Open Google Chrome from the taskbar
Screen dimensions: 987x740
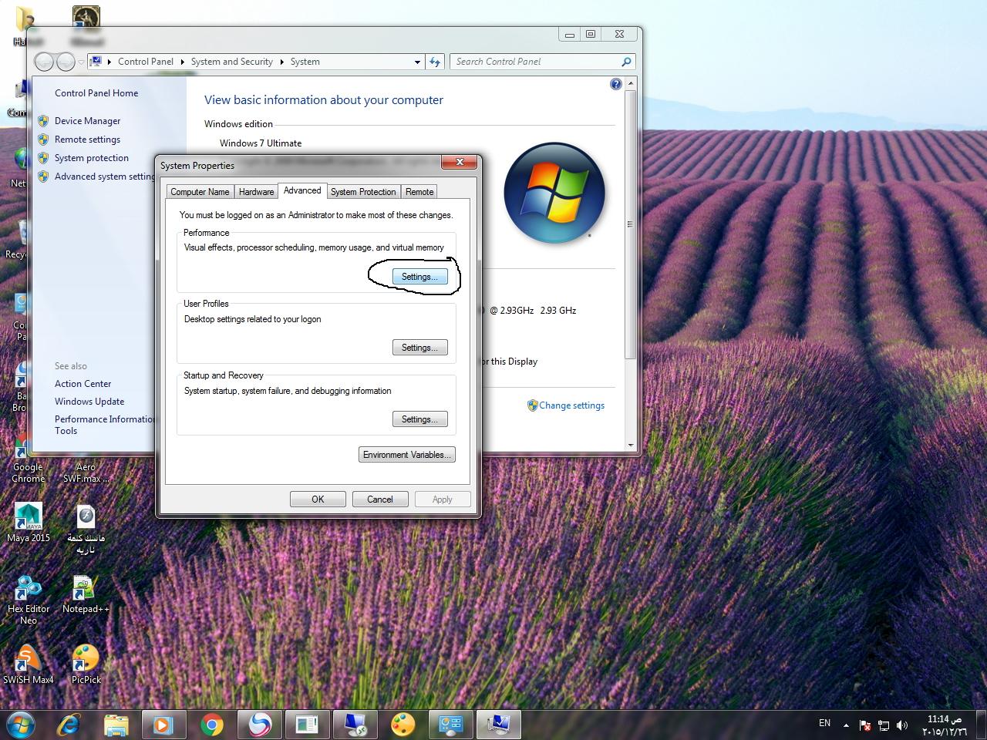pyautogui.click(x=211, y=725)
